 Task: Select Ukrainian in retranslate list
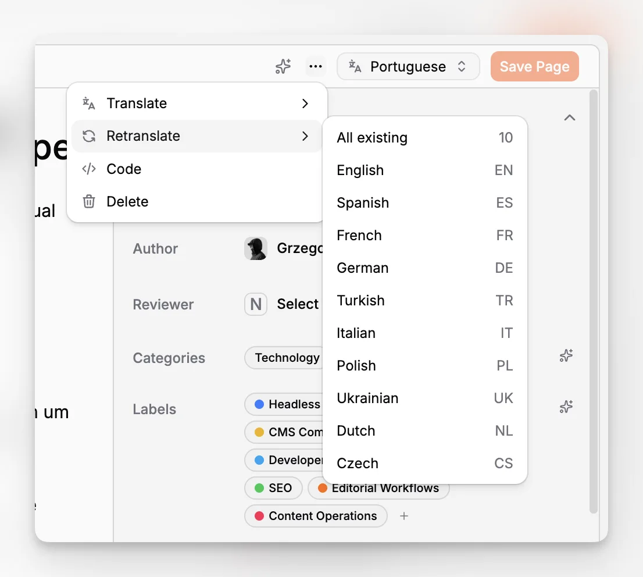pos(424,398)
